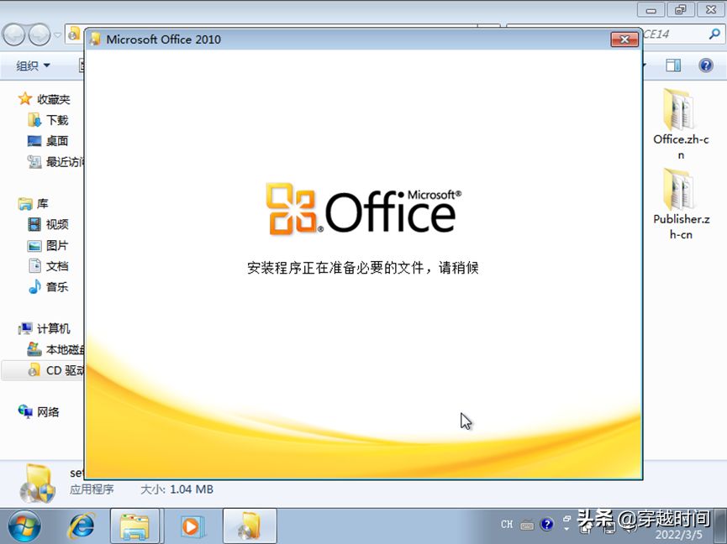Click the CH language indicator in the tray
Viewport: 727px width, 544px height.
pos(507,524)
